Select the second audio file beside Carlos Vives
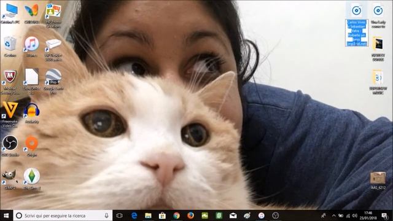 click(x=378, y=16)
